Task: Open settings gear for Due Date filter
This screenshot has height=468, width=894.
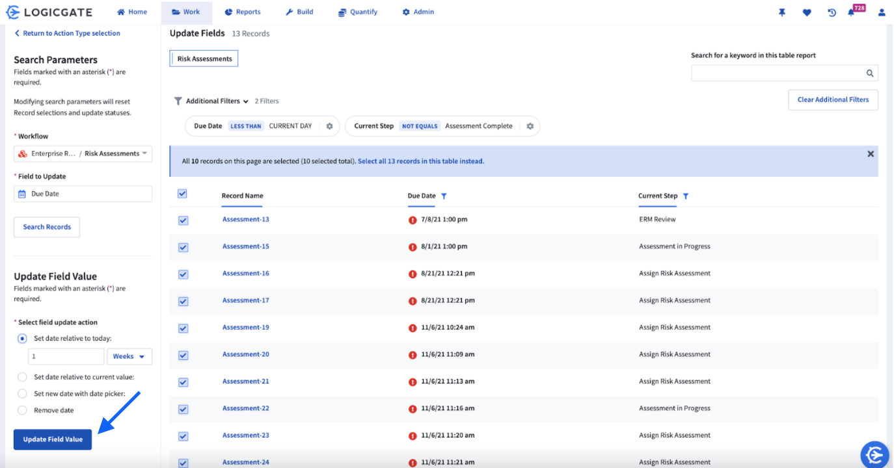Action: 329,126
